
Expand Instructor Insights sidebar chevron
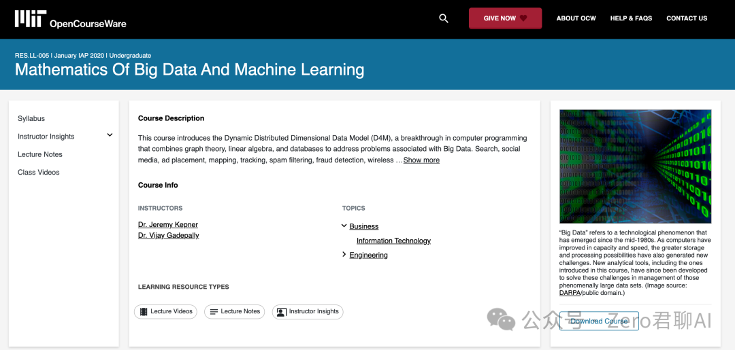110,135
